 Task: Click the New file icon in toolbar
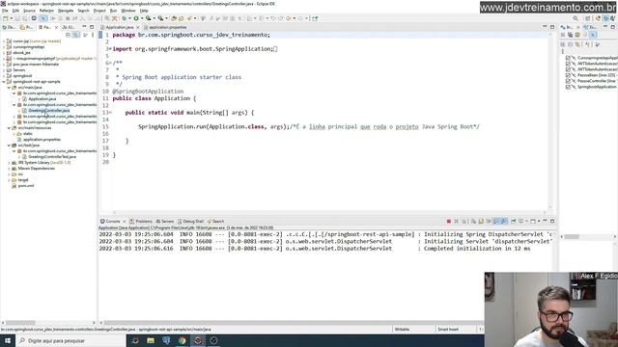pos(6,18)
